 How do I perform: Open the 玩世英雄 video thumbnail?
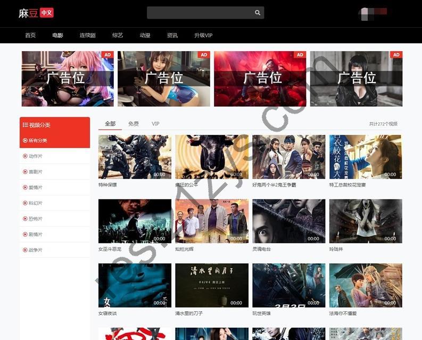(289, 285)
